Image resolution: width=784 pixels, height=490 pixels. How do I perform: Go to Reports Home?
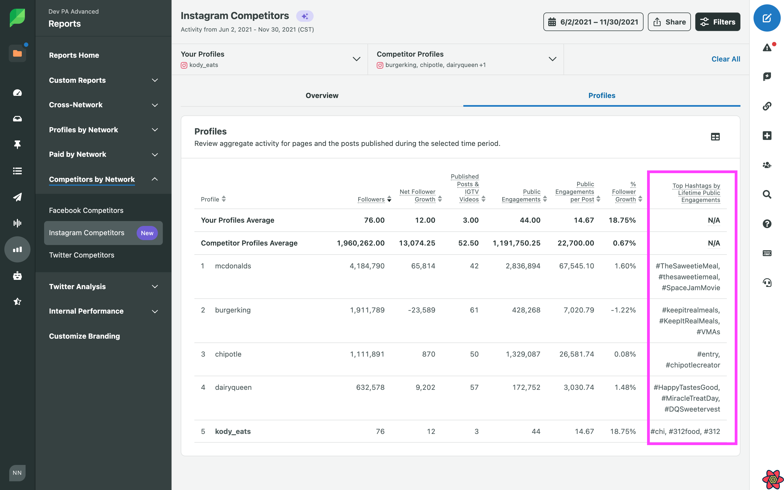point(74,55)
